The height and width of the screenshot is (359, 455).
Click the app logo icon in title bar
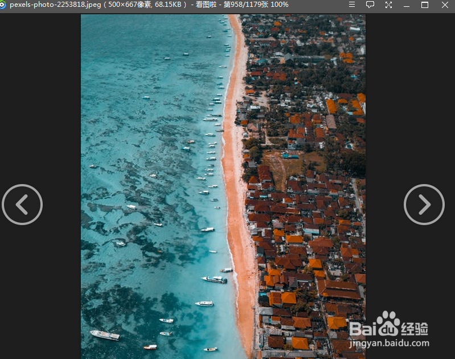point(3,5)
